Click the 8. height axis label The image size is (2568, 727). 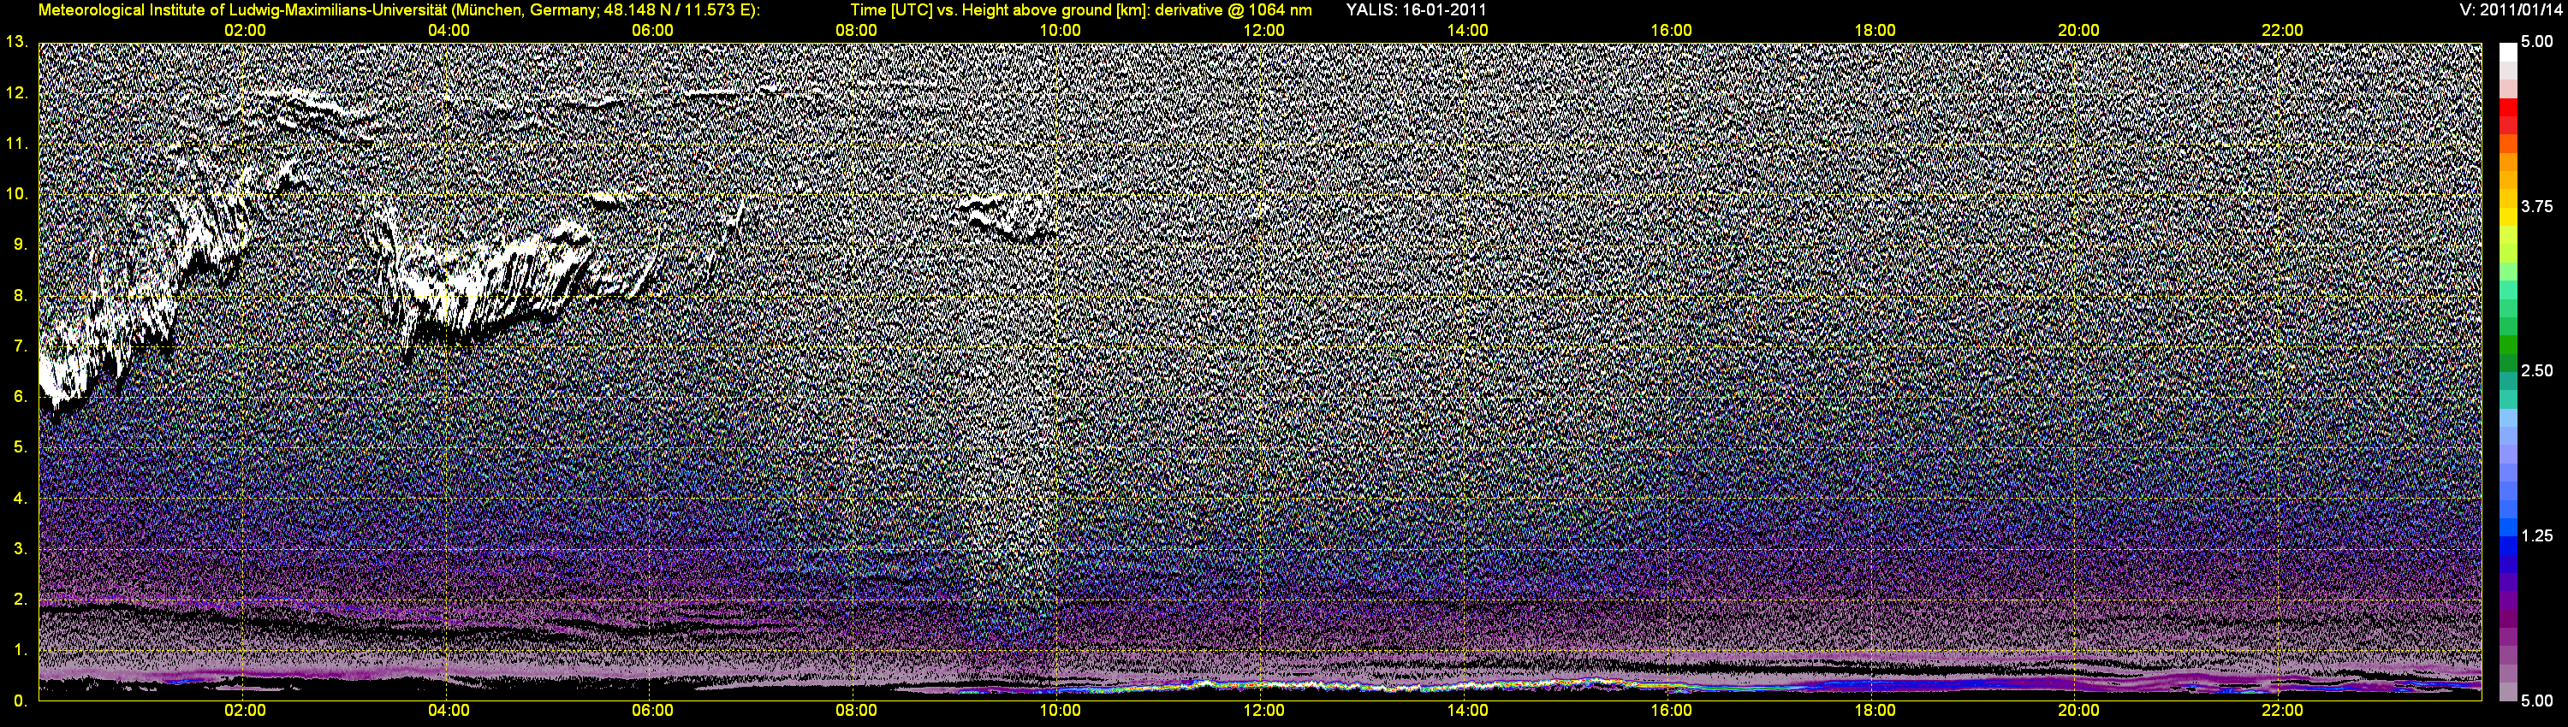click(x=20, y=296)
